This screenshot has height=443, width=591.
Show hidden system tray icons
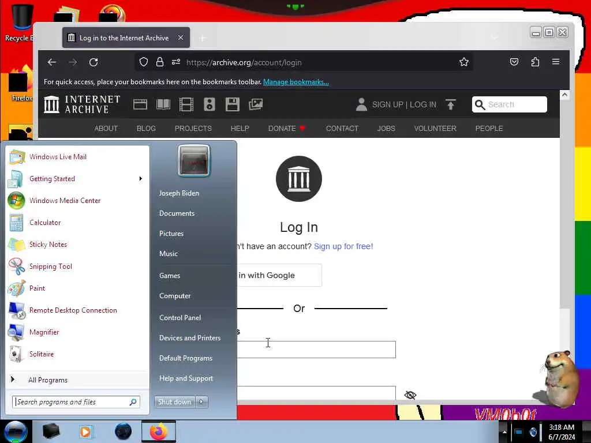(504, 431)
